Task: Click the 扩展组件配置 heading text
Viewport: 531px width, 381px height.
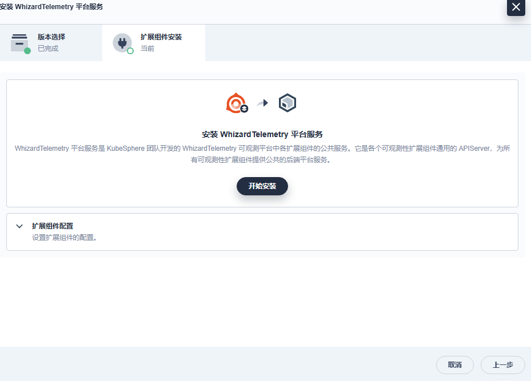Action: (53, 226)
